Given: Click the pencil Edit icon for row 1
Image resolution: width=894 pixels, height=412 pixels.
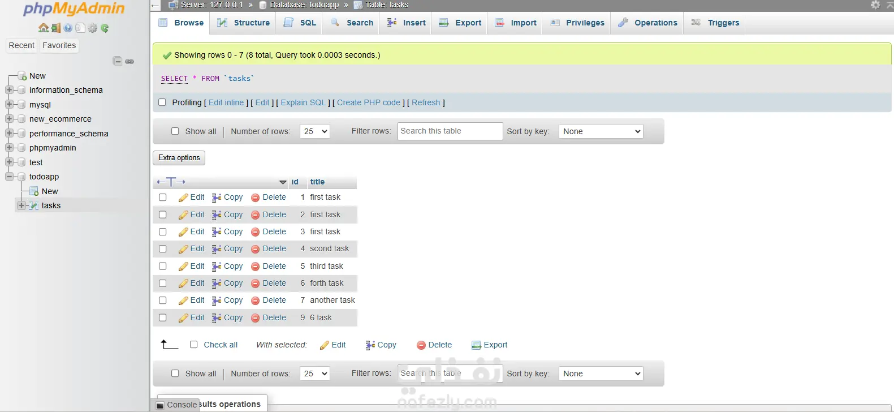Looking at the screenshot, I should tap(183, 198).
